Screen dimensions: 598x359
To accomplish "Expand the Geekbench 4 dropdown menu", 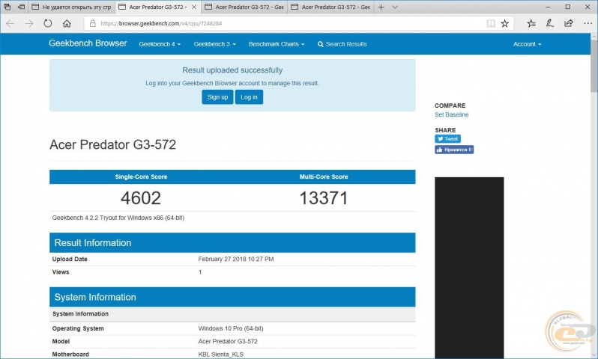I will [160, 44].
